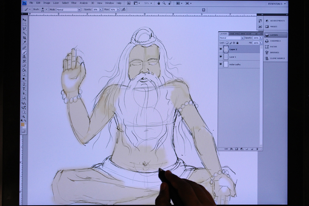Toggle visibility of Layer 1
Viewport: 309px width, 206px height.
(x=221, y=57)
